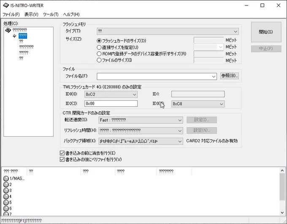Viewport: 287px width, 224px height.
Task: Select device 4 status indicator
Action: (6, 196)
